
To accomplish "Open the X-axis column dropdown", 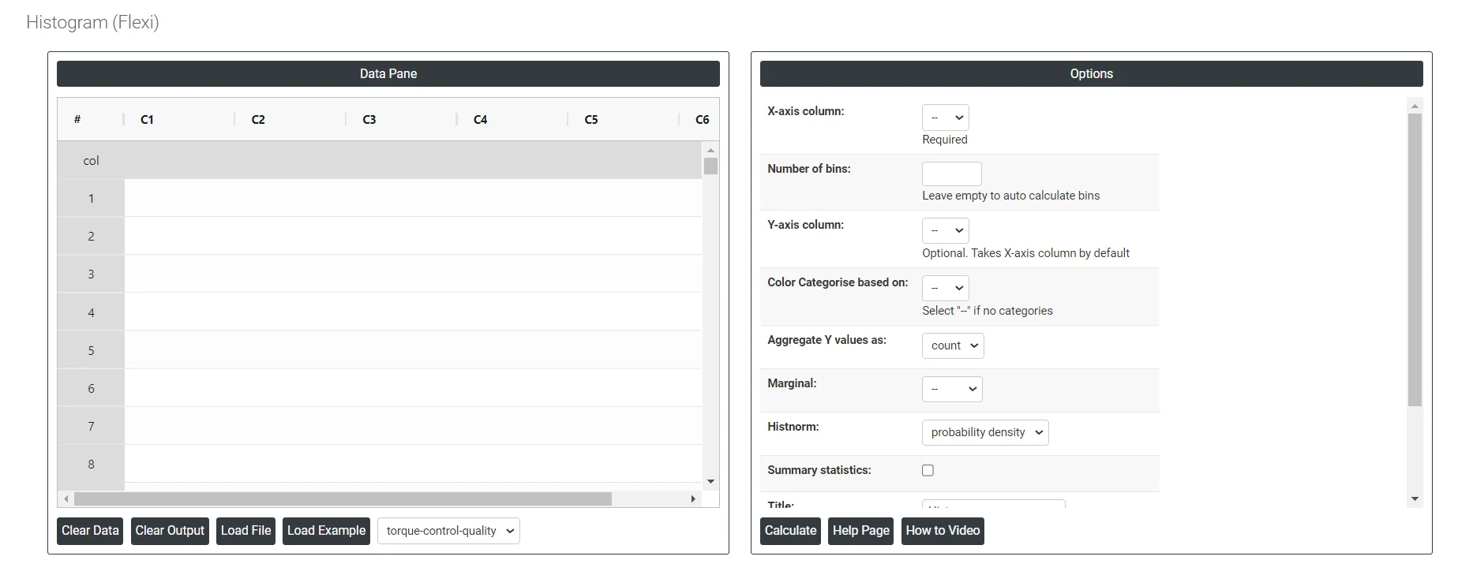I will pos(945,118).
